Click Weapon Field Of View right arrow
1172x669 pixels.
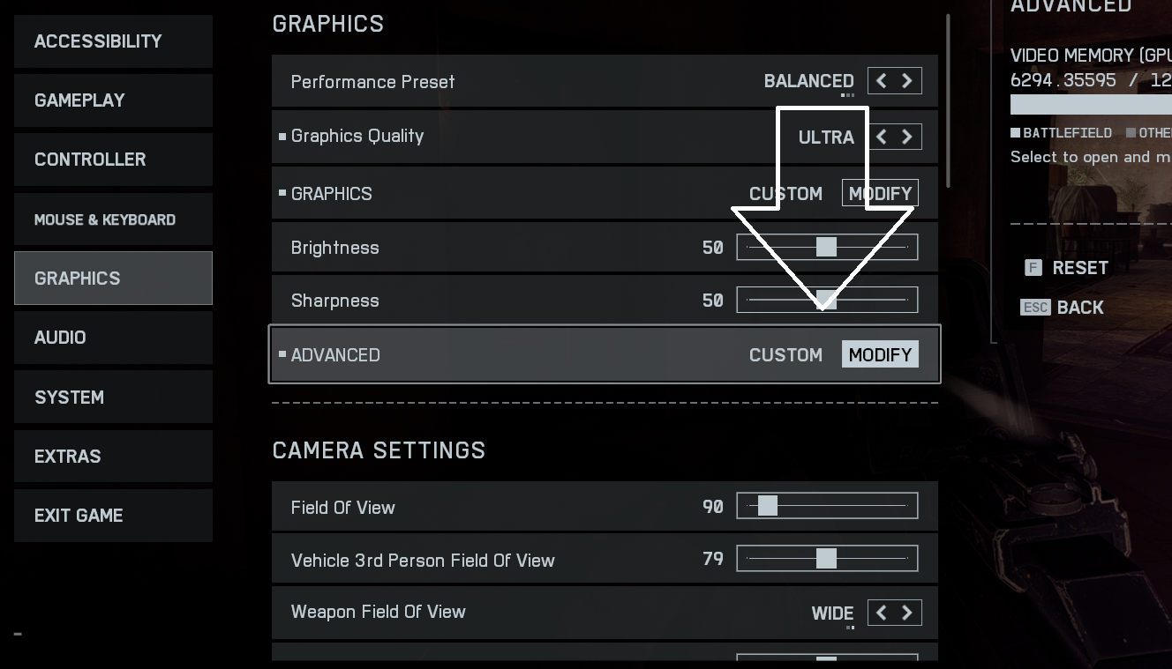click(907, 612)
